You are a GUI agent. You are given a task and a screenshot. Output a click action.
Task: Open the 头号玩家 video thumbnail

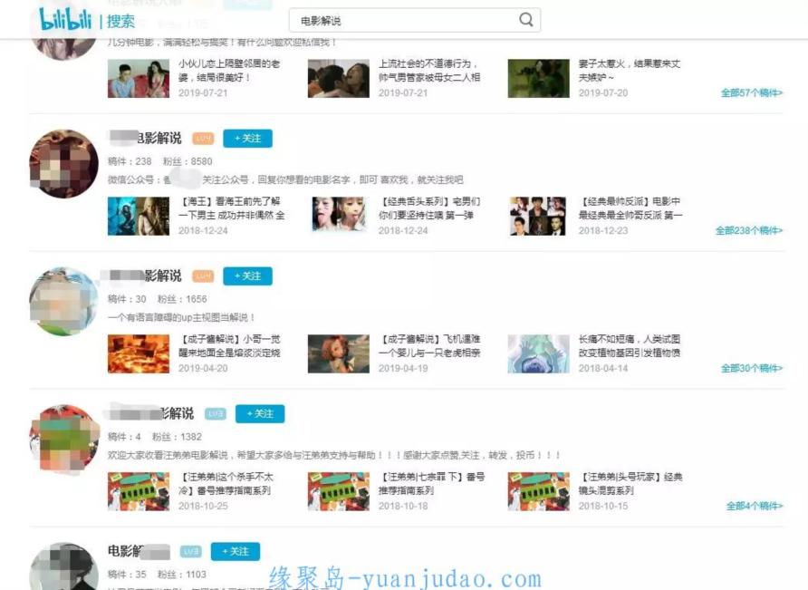538,491
